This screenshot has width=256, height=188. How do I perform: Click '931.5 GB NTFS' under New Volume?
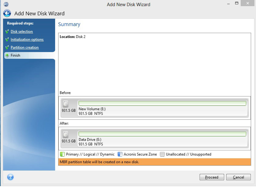91,113
